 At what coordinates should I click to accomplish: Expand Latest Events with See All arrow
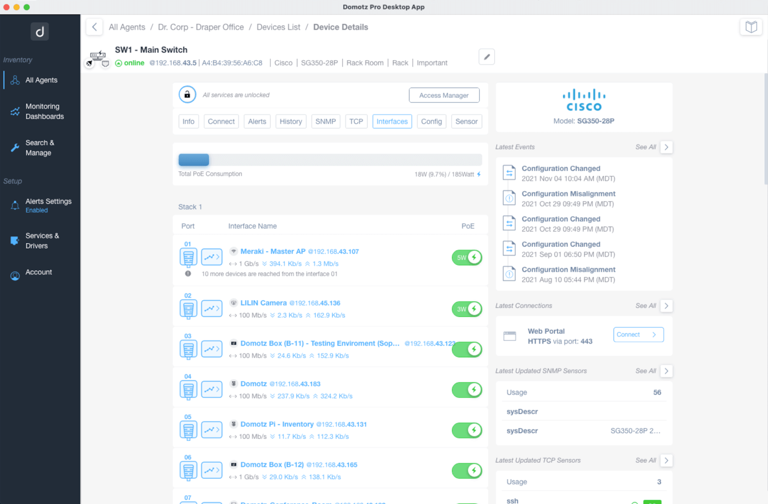point(666,147)
